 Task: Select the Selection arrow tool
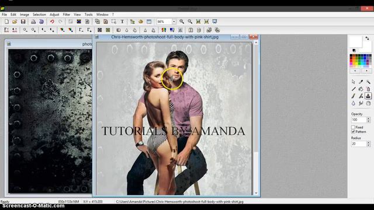click(x=354, y=82)
